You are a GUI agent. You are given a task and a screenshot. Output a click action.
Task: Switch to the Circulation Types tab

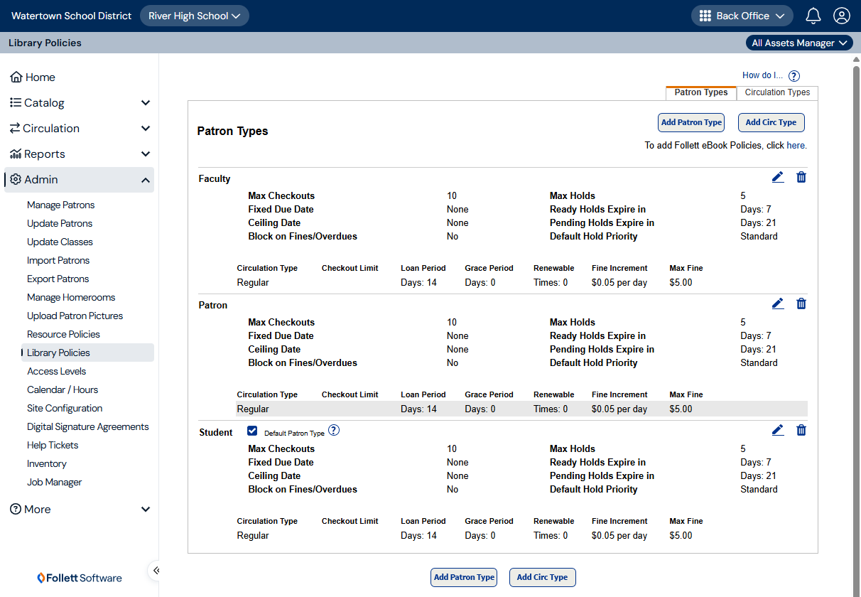tap(777, 92)
